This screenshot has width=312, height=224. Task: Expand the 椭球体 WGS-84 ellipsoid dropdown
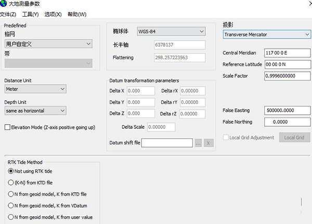coord(171,32)
